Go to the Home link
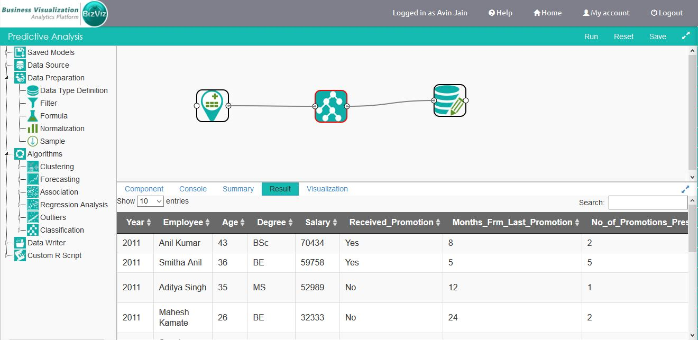The image size is (698, 340). click(x=547, y=13)
